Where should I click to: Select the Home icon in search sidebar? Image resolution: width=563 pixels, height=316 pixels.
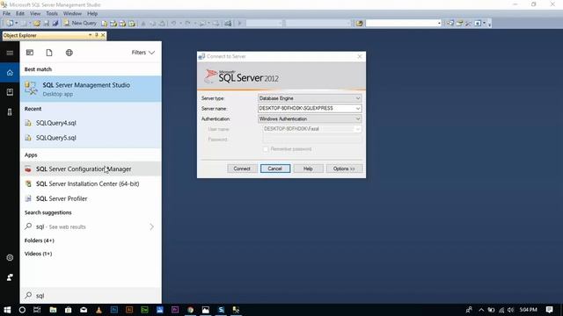pyautogui.click(x=10, y=73)
